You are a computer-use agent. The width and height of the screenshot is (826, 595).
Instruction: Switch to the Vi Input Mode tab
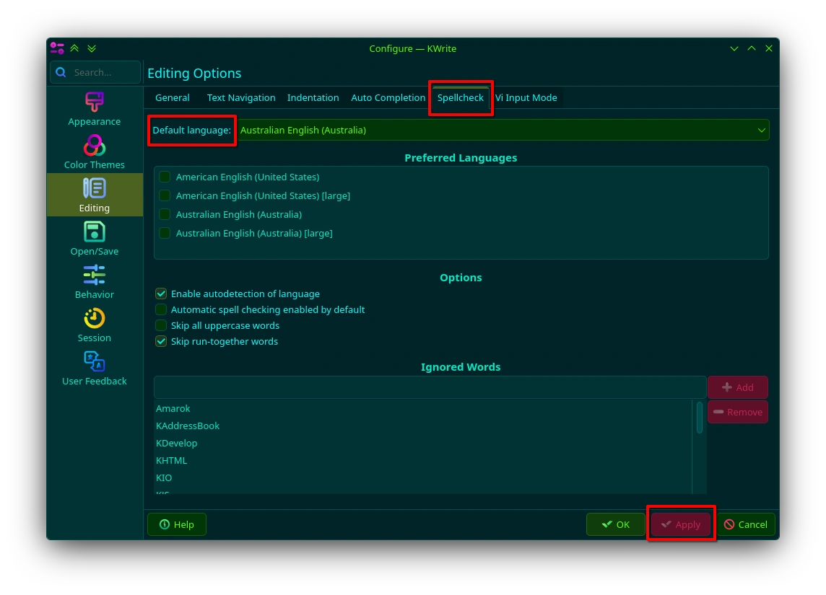pos(526,97)
